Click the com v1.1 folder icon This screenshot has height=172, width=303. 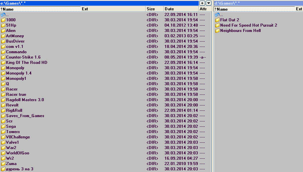3,47
